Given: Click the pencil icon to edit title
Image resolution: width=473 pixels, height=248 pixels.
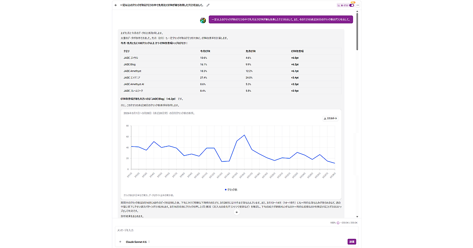Looking at the screenshot, I should tap(208, 5).
